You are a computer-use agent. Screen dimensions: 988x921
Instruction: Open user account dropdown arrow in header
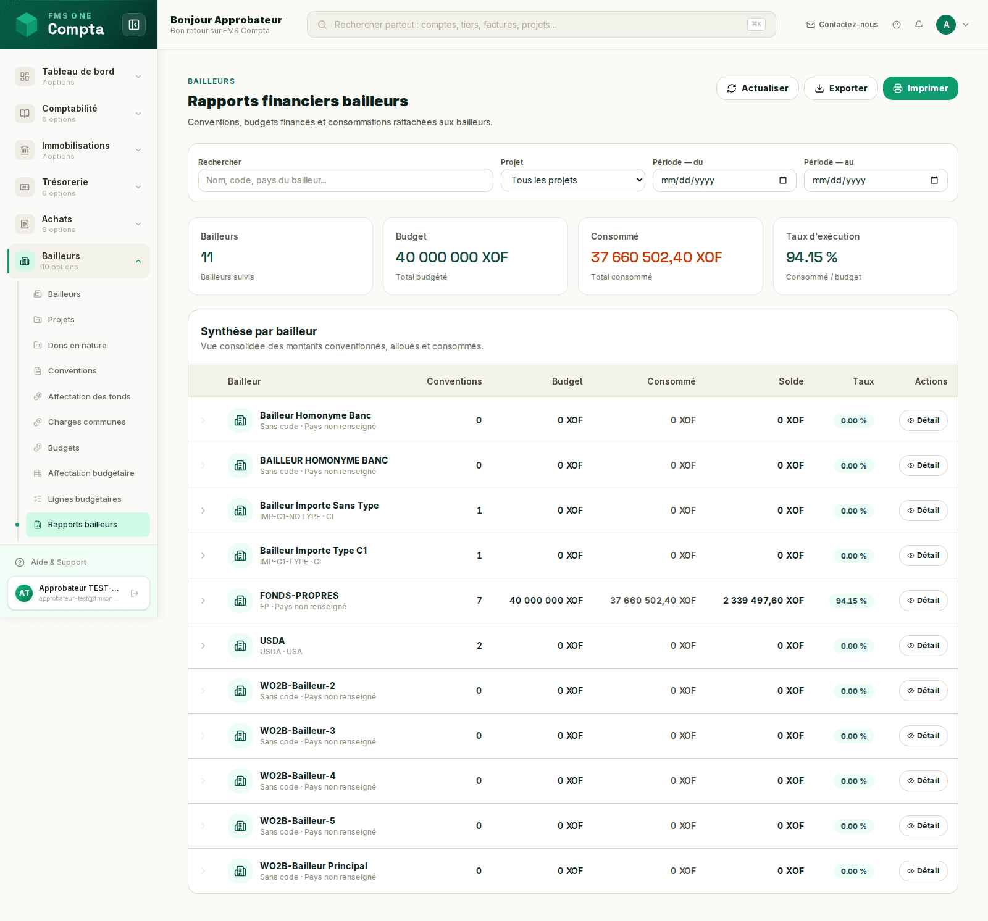point(966,25)
